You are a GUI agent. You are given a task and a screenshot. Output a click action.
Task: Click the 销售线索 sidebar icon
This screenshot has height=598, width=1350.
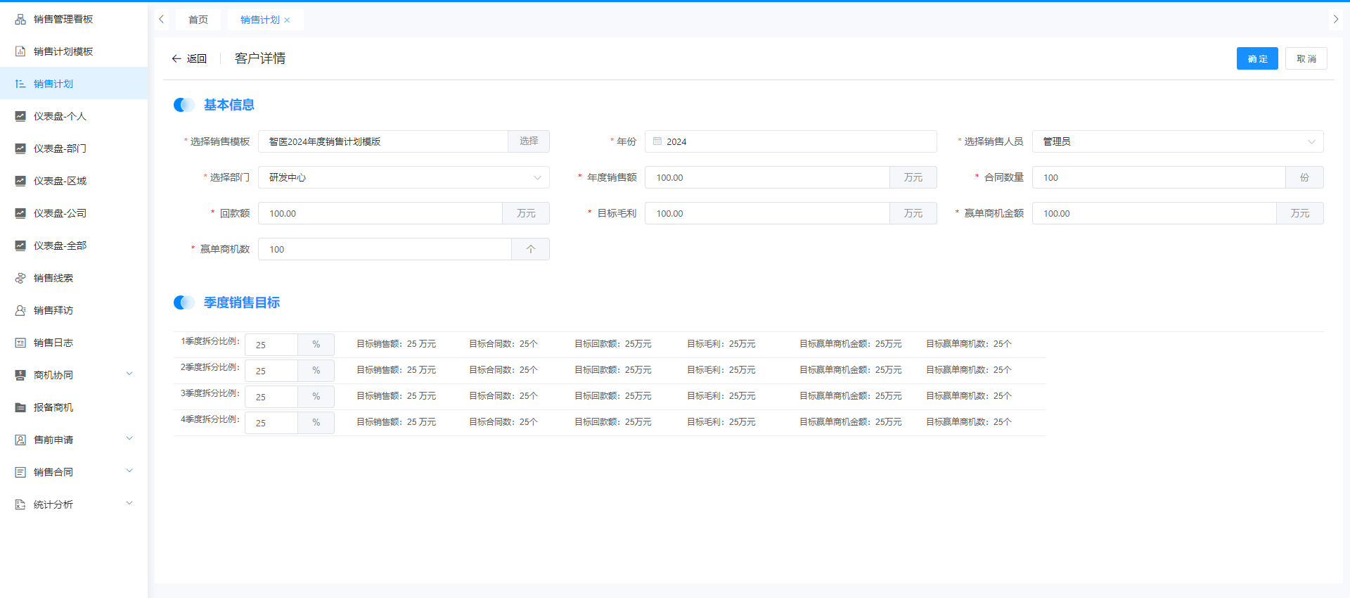[20, 278]
